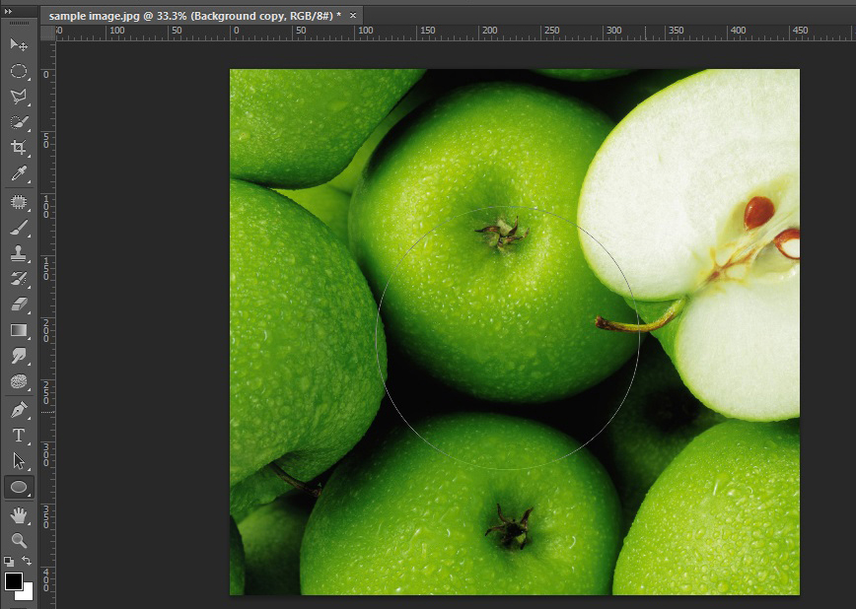Select the History Brush tool
This screenshot has height=609, width=856.
[x=19, y=279]
